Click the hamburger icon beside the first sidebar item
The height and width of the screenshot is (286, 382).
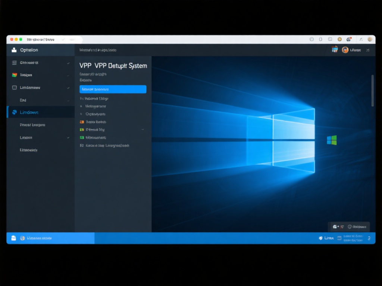click(x=14, y=63)
